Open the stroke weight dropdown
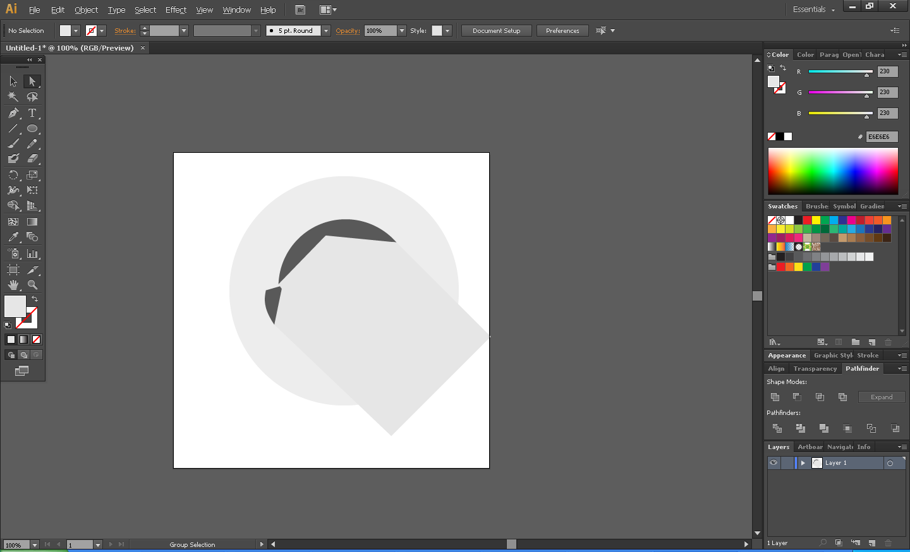910x552 pixels. click(x=184, y=30)
